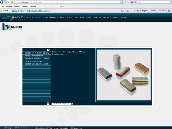Click the read mail icon

pos(134,11)
